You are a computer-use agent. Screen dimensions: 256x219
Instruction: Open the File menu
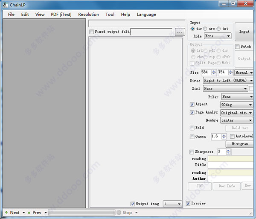(x=11, y=15)
